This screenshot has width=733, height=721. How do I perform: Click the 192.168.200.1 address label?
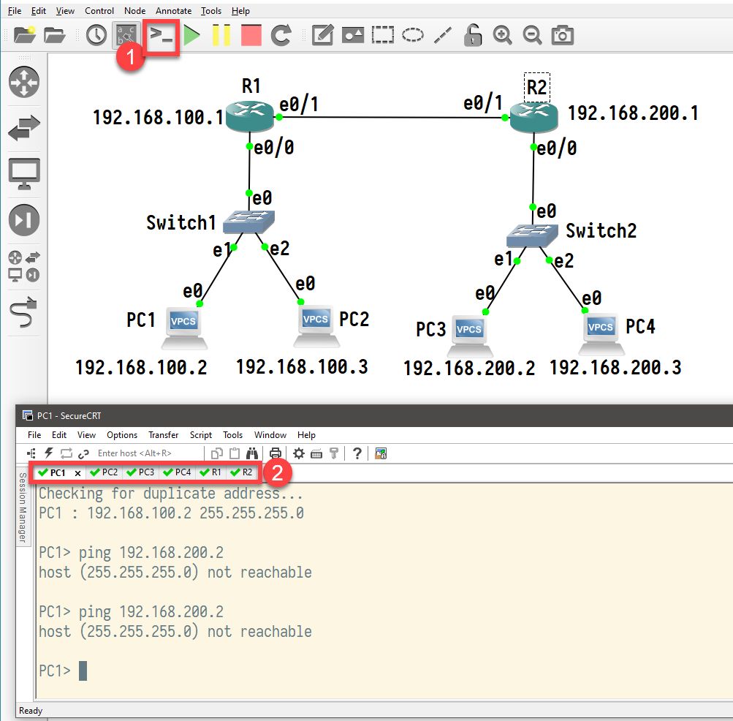coord(633,113)
